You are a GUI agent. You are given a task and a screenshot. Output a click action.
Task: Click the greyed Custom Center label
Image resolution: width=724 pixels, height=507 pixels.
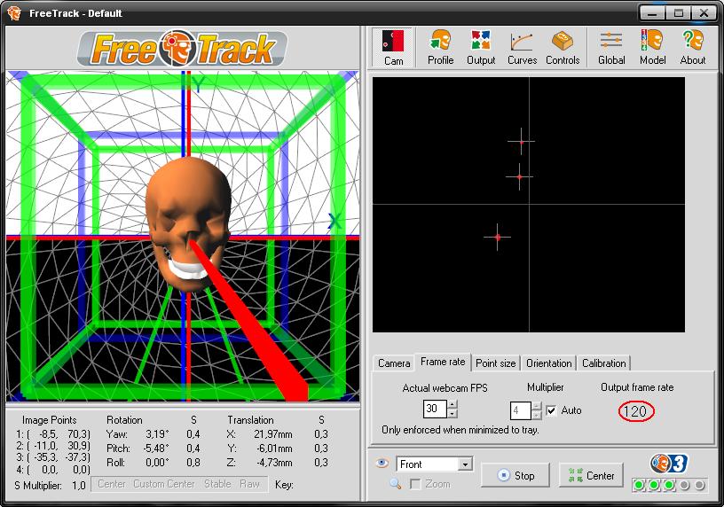pos(164,484)
